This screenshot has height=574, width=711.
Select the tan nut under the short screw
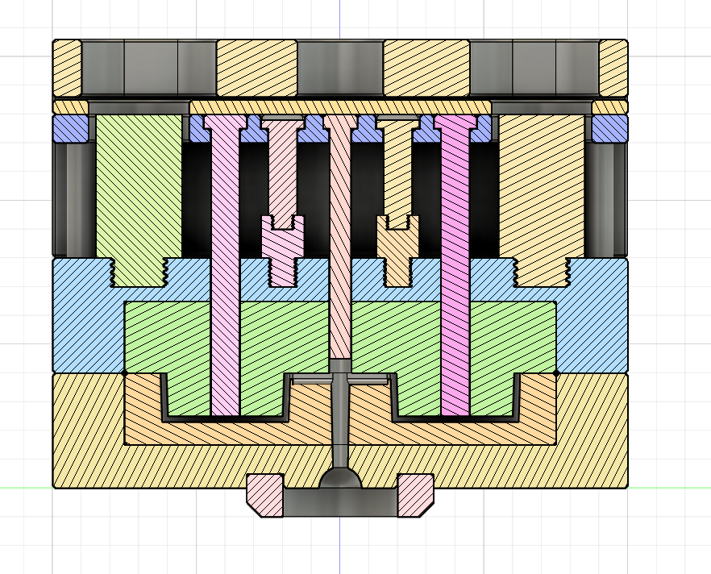398,252
